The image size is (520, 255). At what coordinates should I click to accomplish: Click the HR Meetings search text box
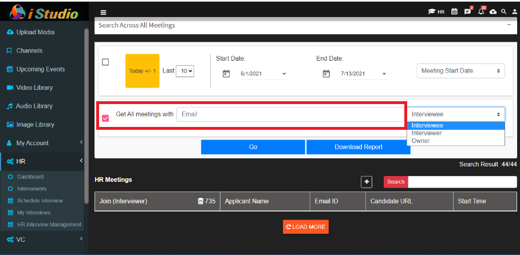pyautogui.click(x=462, y=182)
